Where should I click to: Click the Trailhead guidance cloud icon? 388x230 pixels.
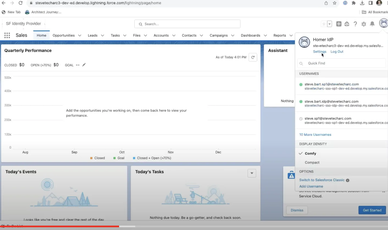pyautogui.click(x=347, y=24)
